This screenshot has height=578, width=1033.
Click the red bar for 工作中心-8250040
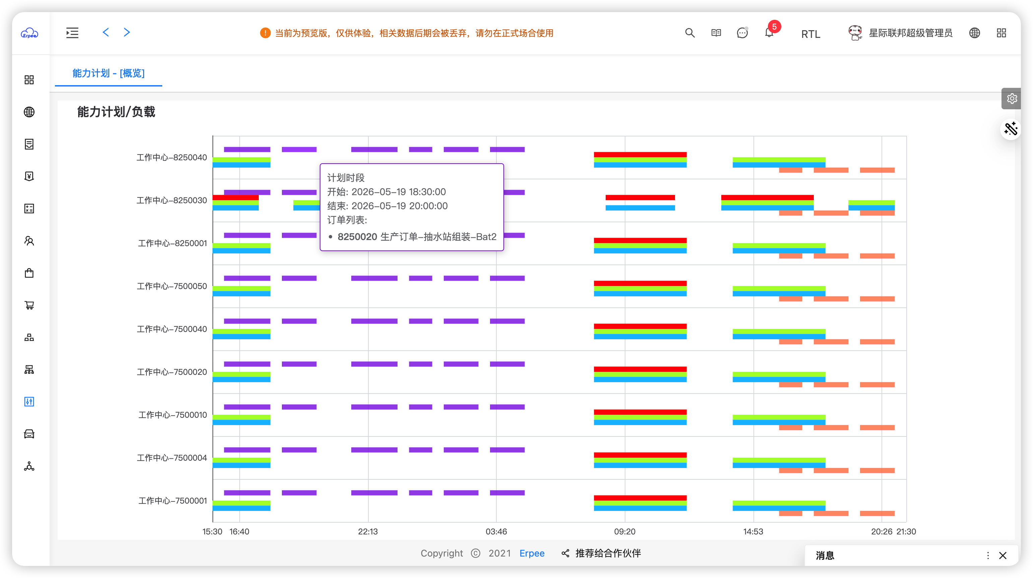point(640,155)
